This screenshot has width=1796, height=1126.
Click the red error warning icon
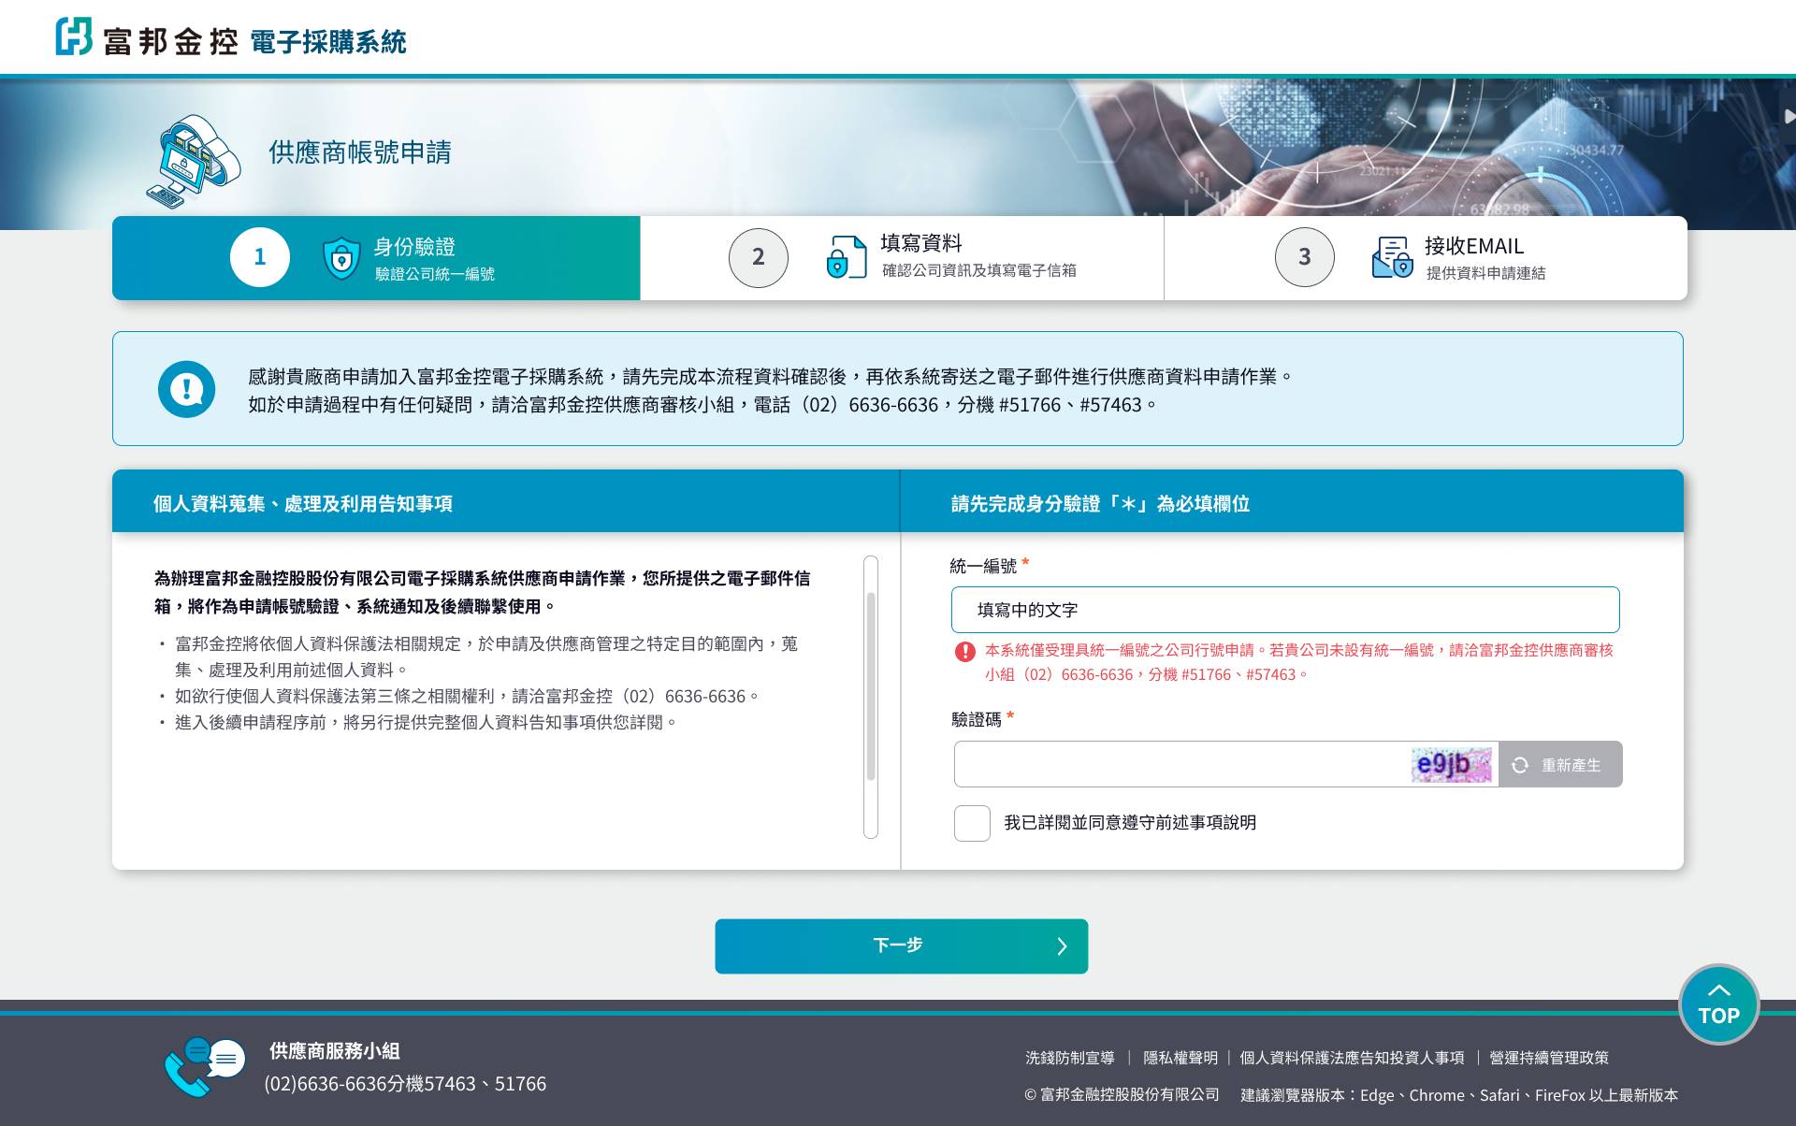965,651
